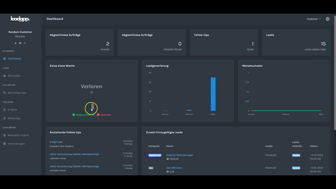Click the Name column header in leads table
This screenshot has height=189, width=336.
coord(170,146)
